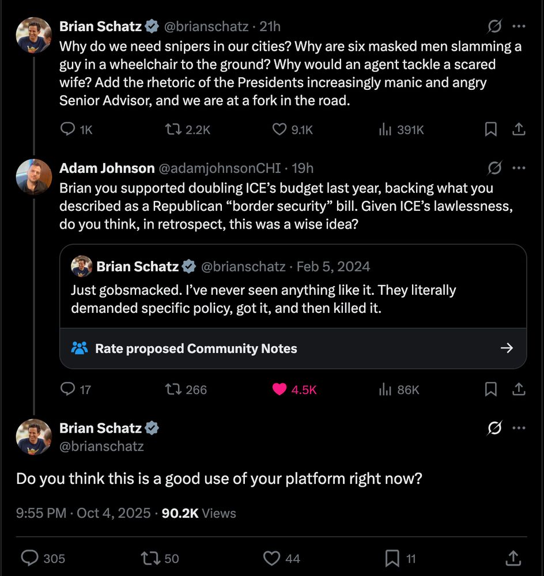Screen dimensions: 544x576
Task: Share the main tweet at the bottom
Action: tap(512, 558)
